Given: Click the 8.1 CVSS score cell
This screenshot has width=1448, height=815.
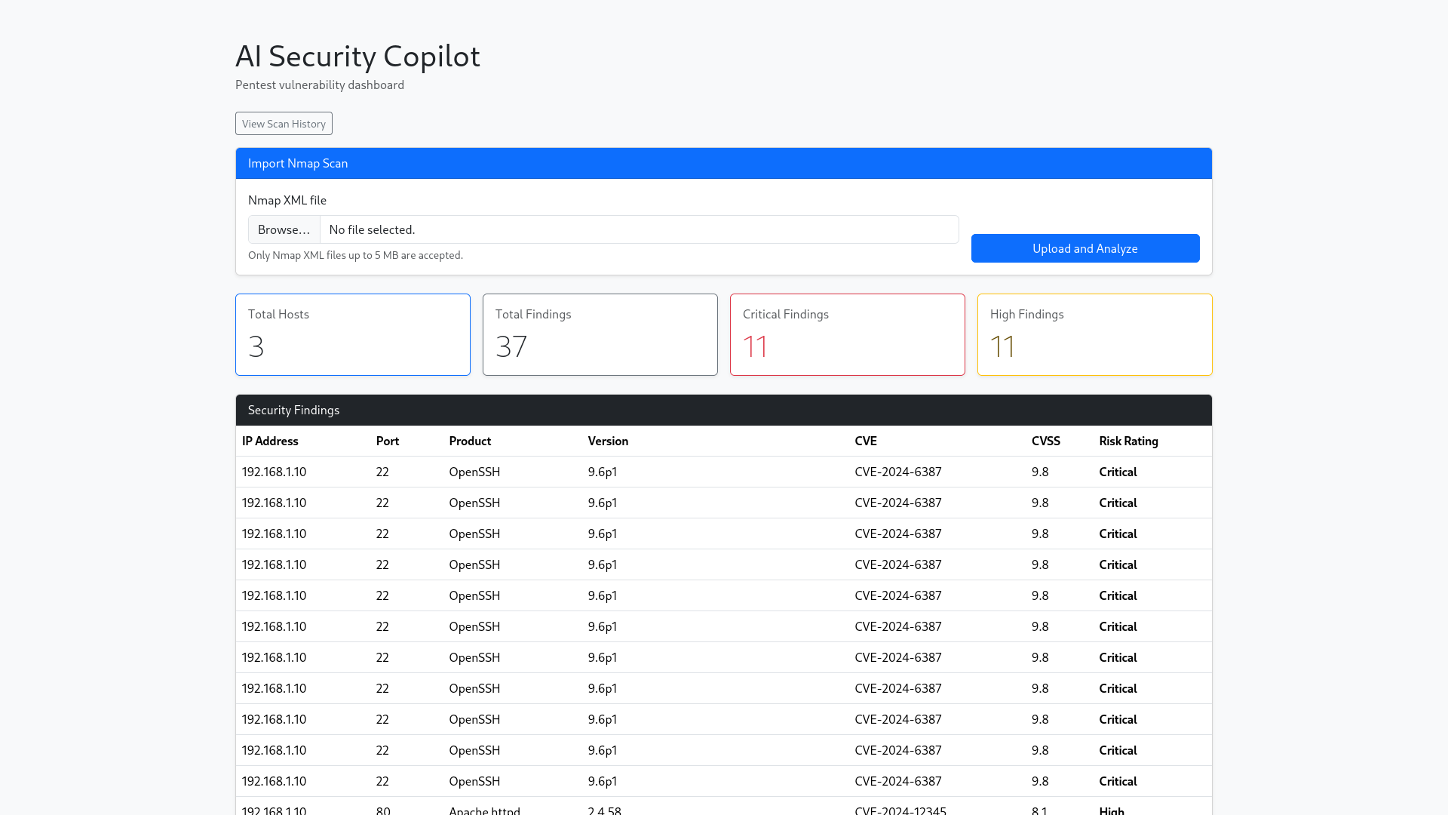Looking at the screenshot, I should (1039, 810).
